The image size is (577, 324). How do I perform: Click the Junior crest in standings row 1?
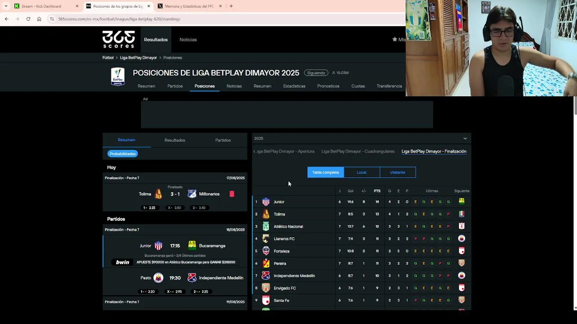coord(266,202)
